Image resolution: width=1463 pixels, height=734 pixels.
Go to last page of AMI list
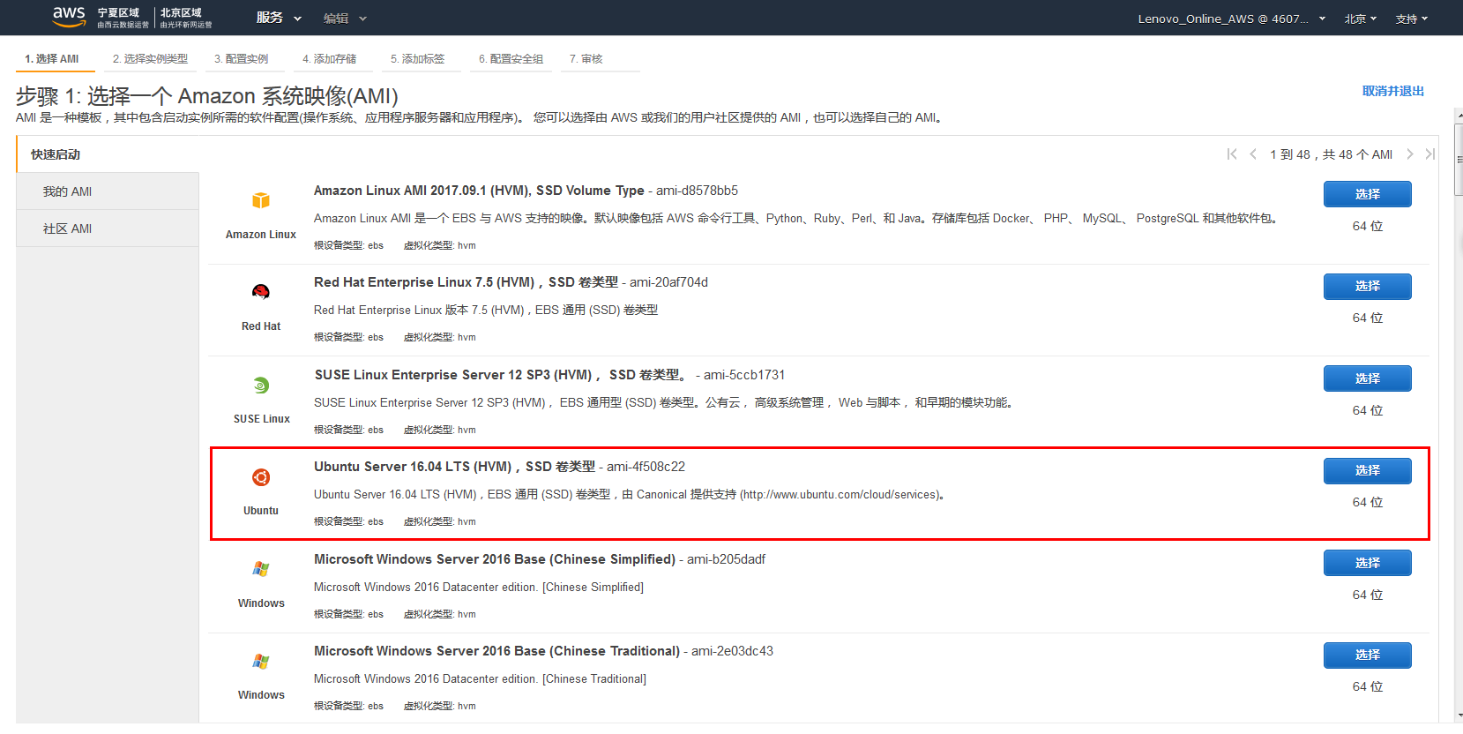tap(1430, 154)
